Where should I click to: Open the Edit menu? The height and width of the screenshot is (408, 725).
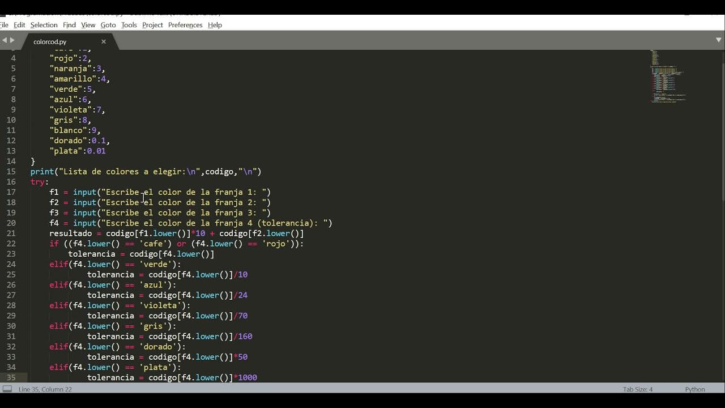tap(19, 25)
